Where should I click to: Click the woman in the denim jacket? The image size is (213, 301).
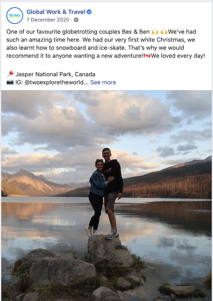click(97, 188)
